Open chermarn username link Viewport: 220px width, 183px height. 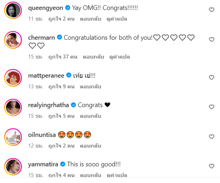click(42, 38)
